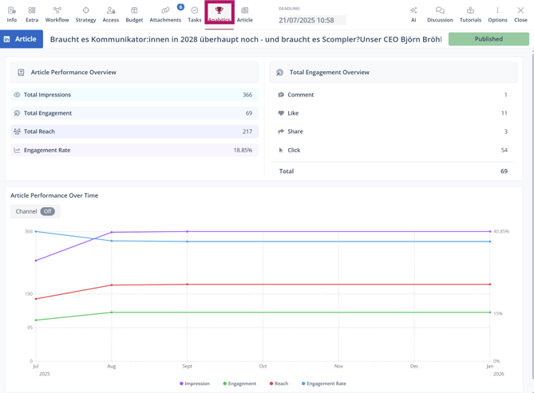This screenshot has height=393, width=534.
Task: Toggle Engagement Rate series in legend
Action: [x=324, y=383]
